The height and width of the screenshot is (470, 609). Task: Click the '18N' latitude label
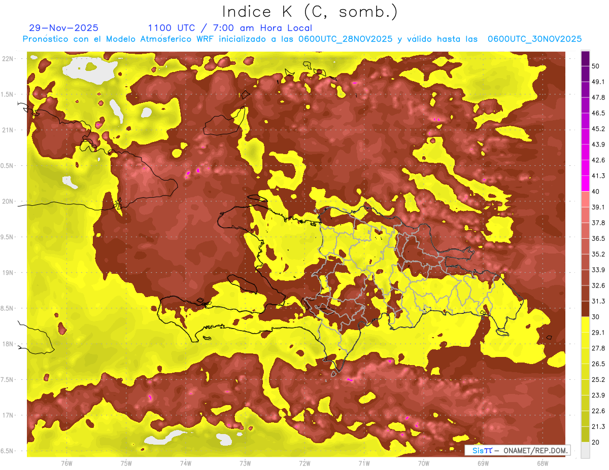[8, 344]
